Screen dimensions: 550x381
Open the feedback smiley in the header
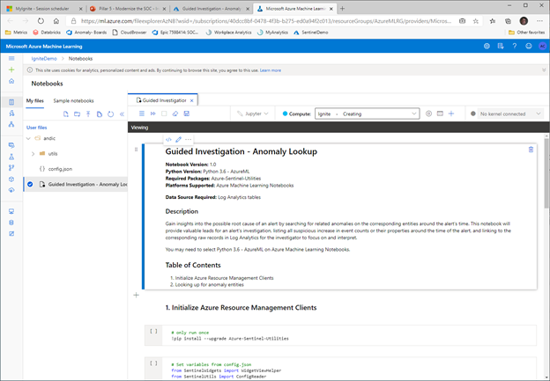point(529,46)
